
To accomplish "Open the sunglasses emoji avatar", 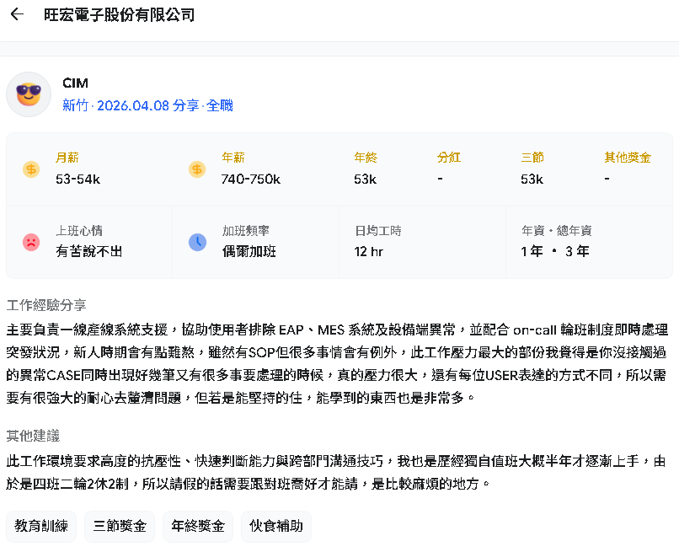I will click(29, 94).
